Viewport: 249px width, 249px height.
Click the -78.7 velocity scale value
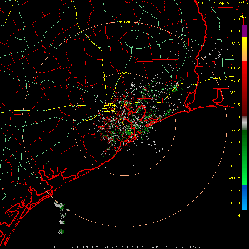(234, 179)
